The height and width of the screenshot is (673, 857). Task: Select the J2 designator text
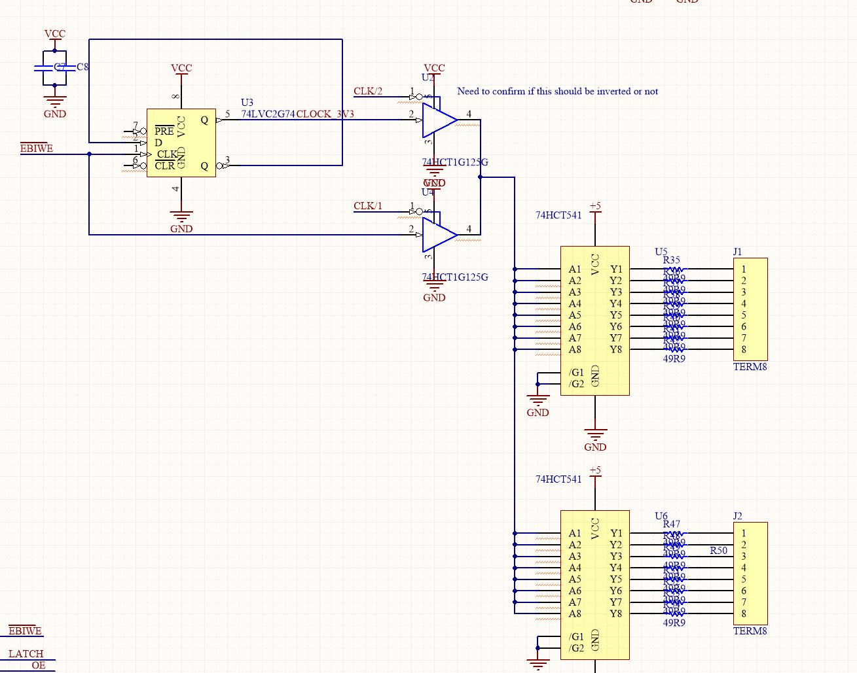[738, 515]
